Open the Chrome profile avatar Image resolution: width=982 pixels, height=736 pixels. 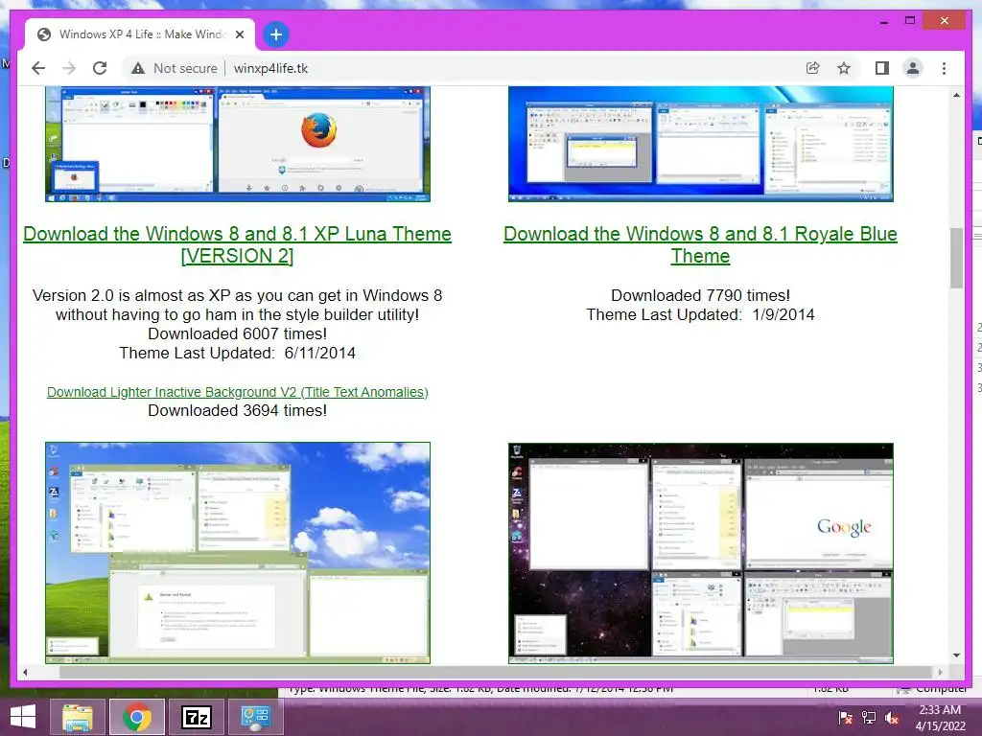(x=913, y=68)
